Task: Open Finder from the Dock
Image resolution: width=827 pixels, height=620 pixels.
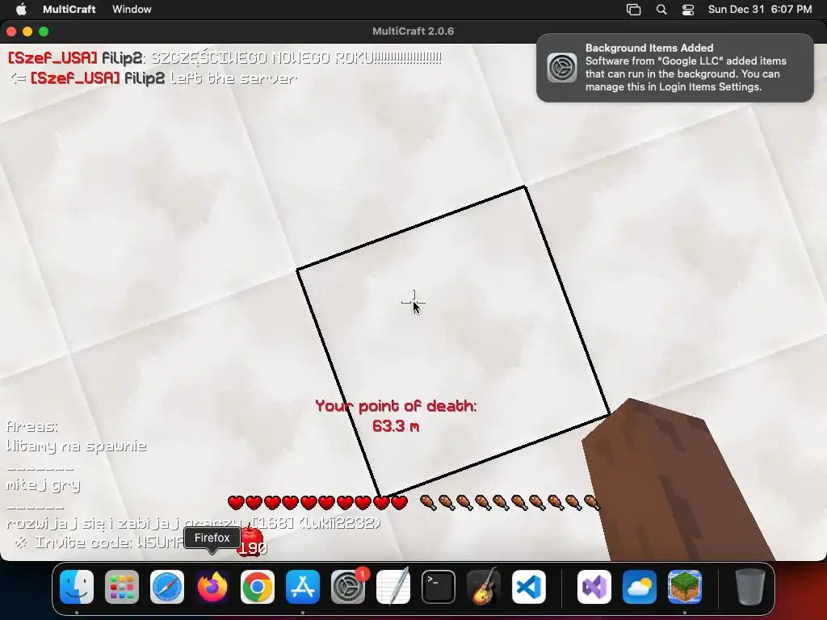Action: point(77,587)
